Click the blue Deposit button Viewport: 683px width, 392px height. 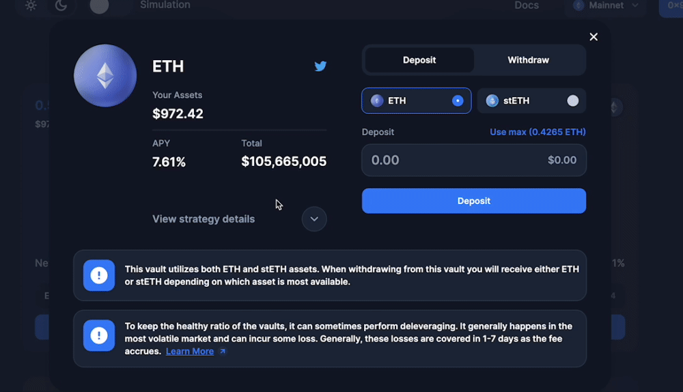(474, 201)
